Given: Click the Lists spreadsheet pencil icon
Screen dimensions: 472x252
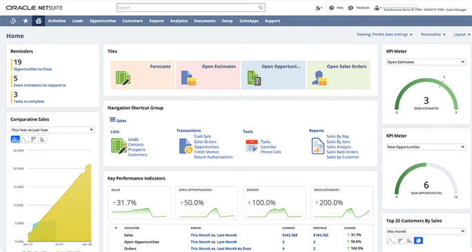Looking at the screenshot, I should coord(119,146).
